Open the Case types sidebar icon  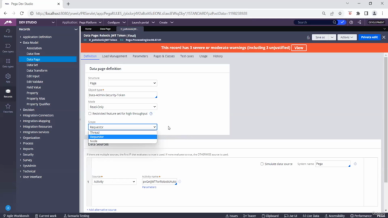click(x=8, y=48)
